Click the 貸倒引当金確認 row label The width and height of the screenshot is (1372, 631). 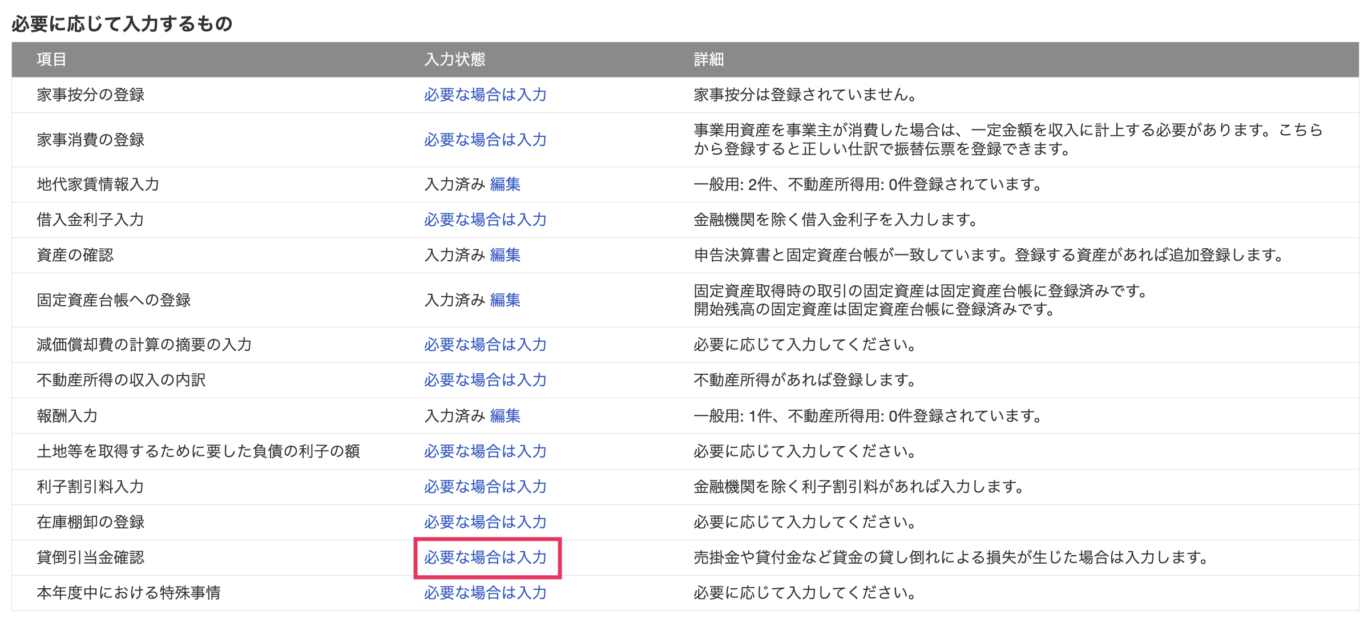(x=91, y=557)
